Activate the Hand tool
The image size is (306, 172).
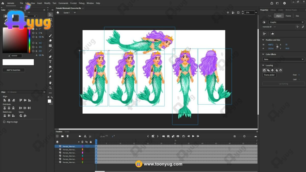point(50,83)
